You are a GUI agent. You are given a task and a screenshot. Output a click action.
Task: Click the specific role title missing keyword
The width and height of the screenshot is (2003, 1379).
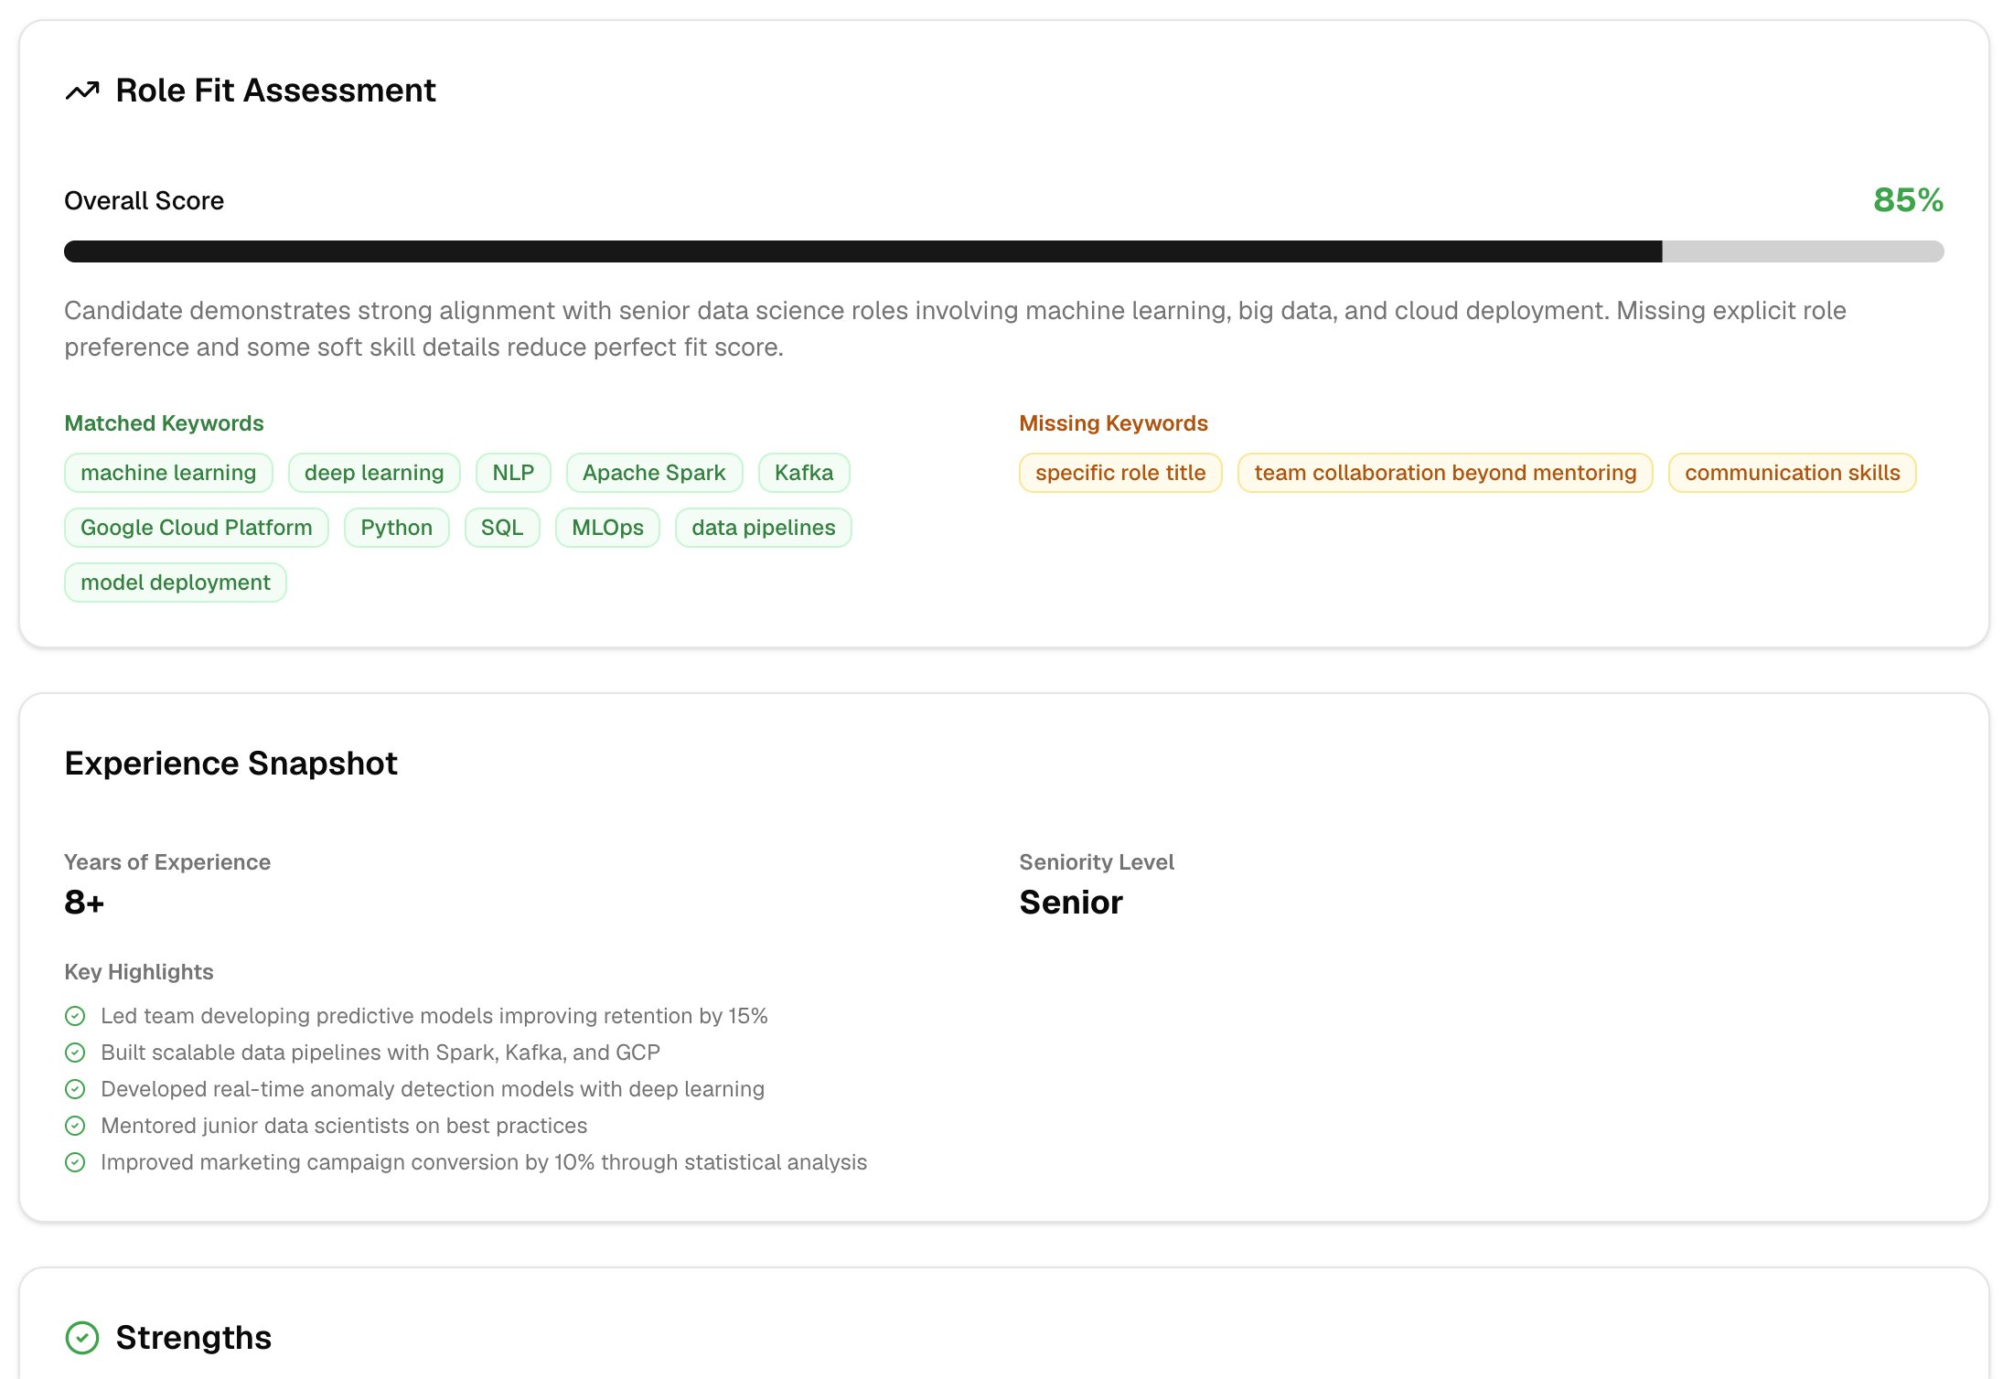tap(1120, 473)
